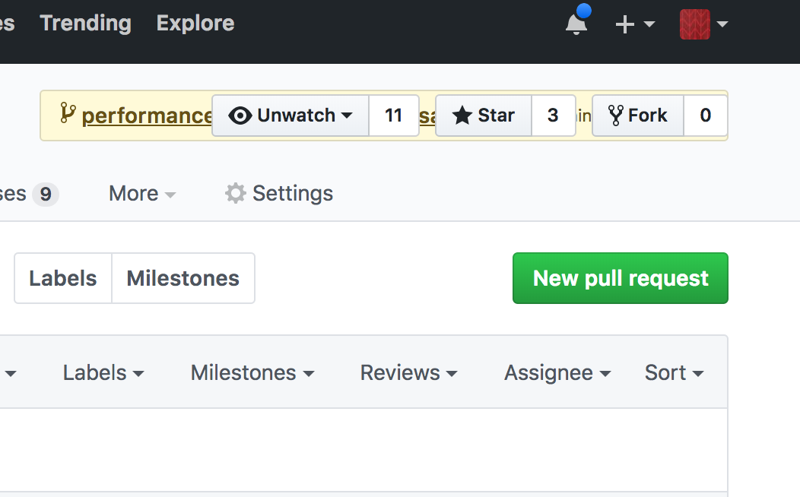The height and width of the screenshot is (497, 800).
Task: Fork the repository
Action: click(x=638, y=116)
